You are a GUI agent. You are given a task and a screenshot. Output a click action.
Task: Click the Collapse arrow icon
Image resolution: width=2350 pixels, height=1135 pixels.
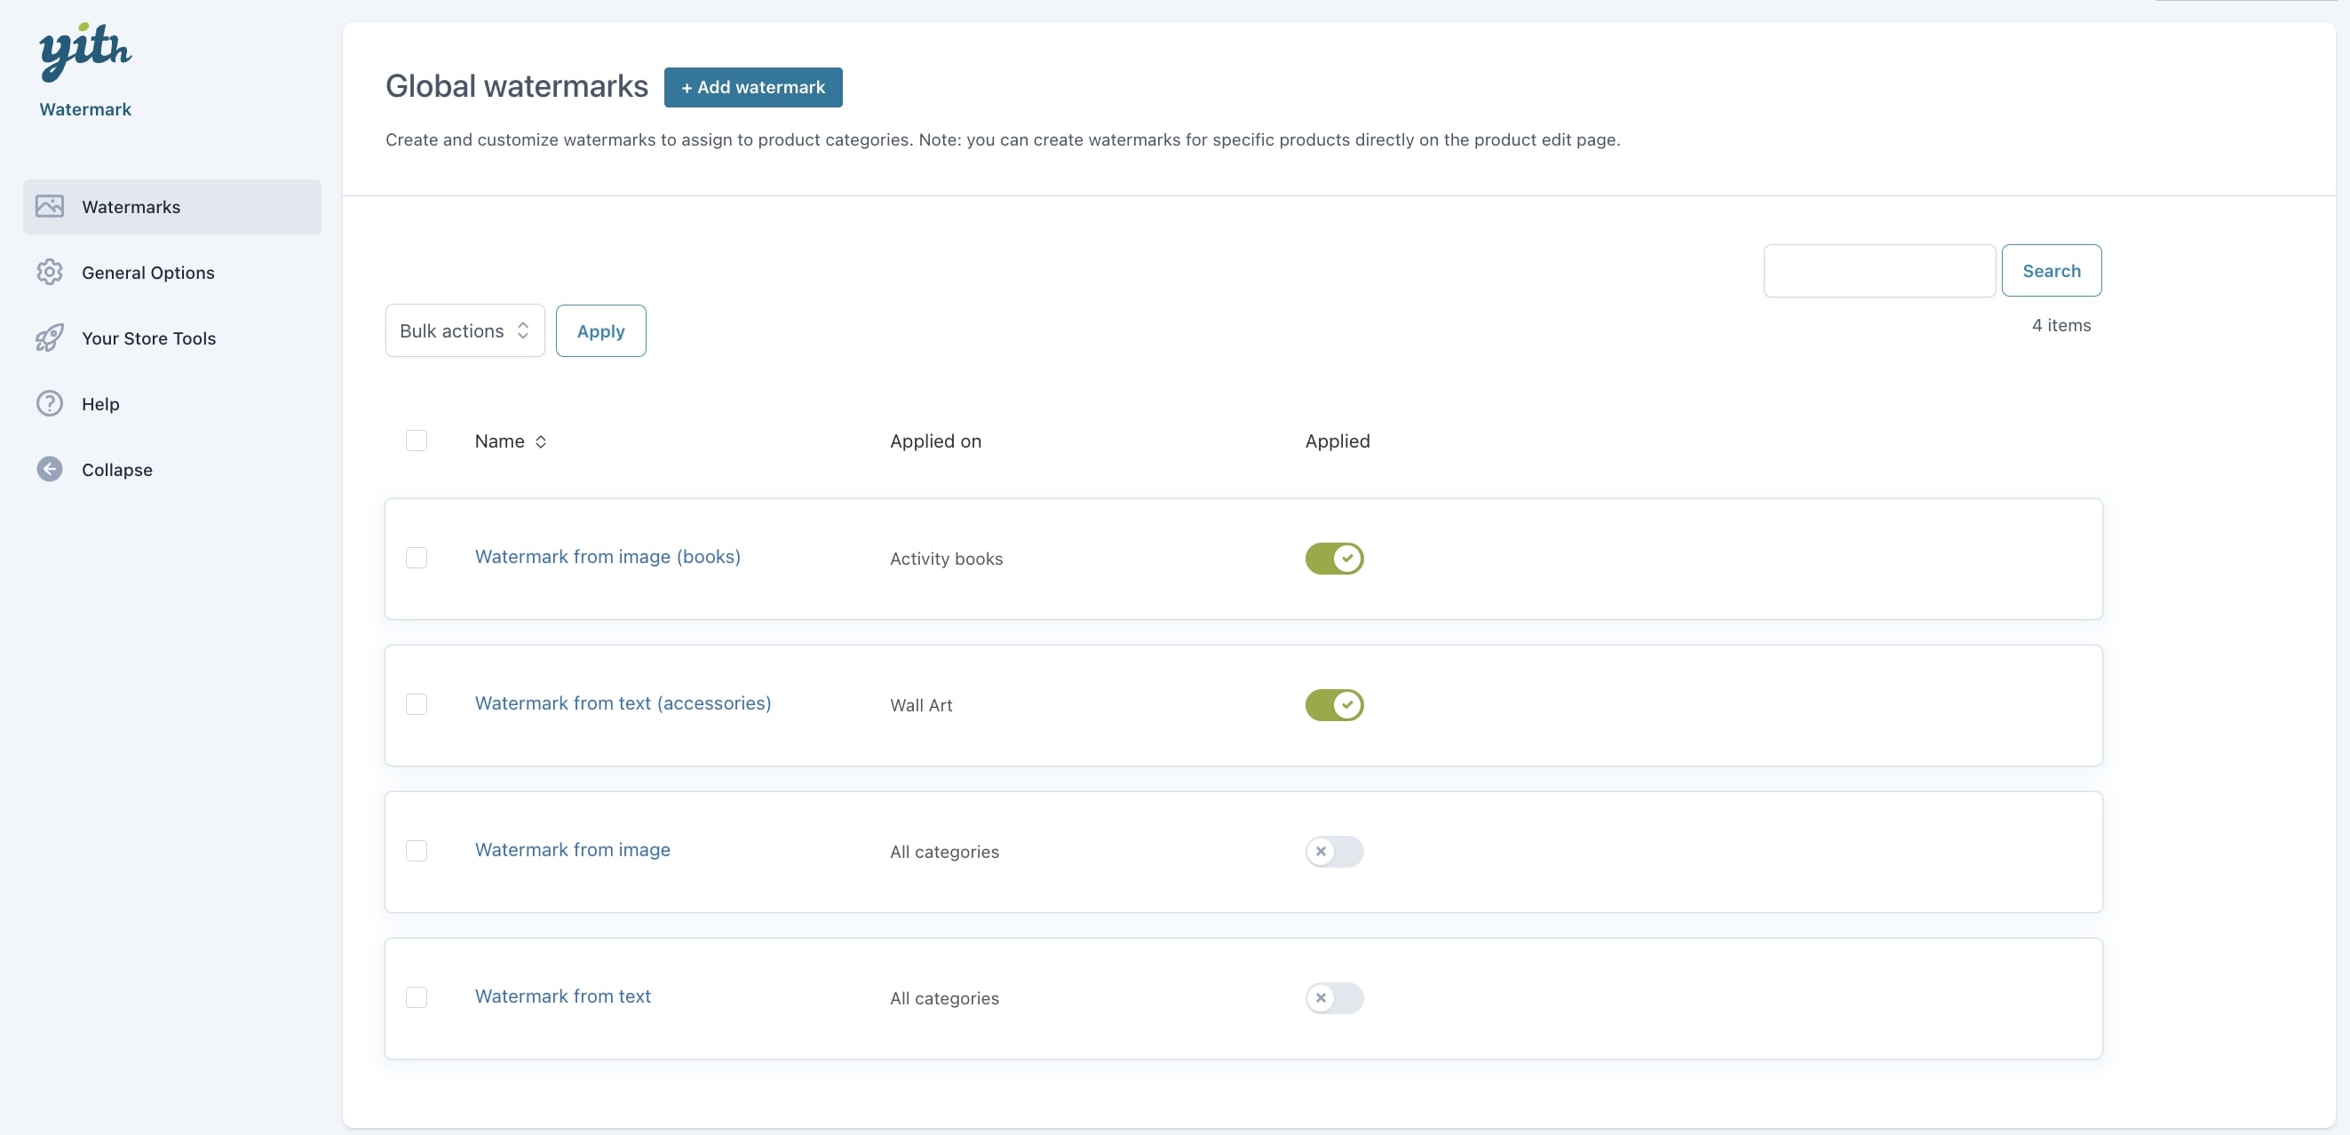click(49, 469)
